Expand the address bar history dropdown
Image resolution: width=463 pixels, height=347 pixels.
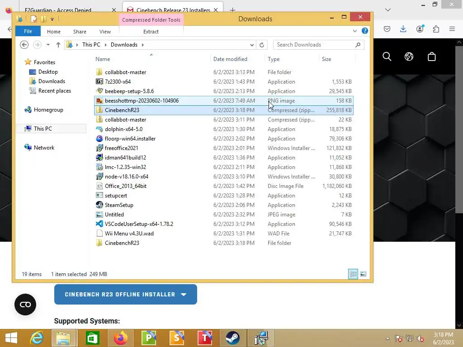click(252, 45)
